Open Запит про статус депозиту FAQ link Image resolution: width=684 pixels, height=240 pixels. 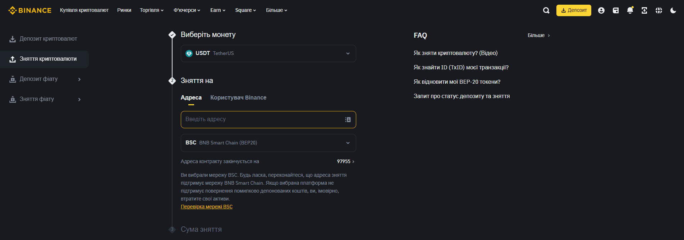click(x=462, y=96)
